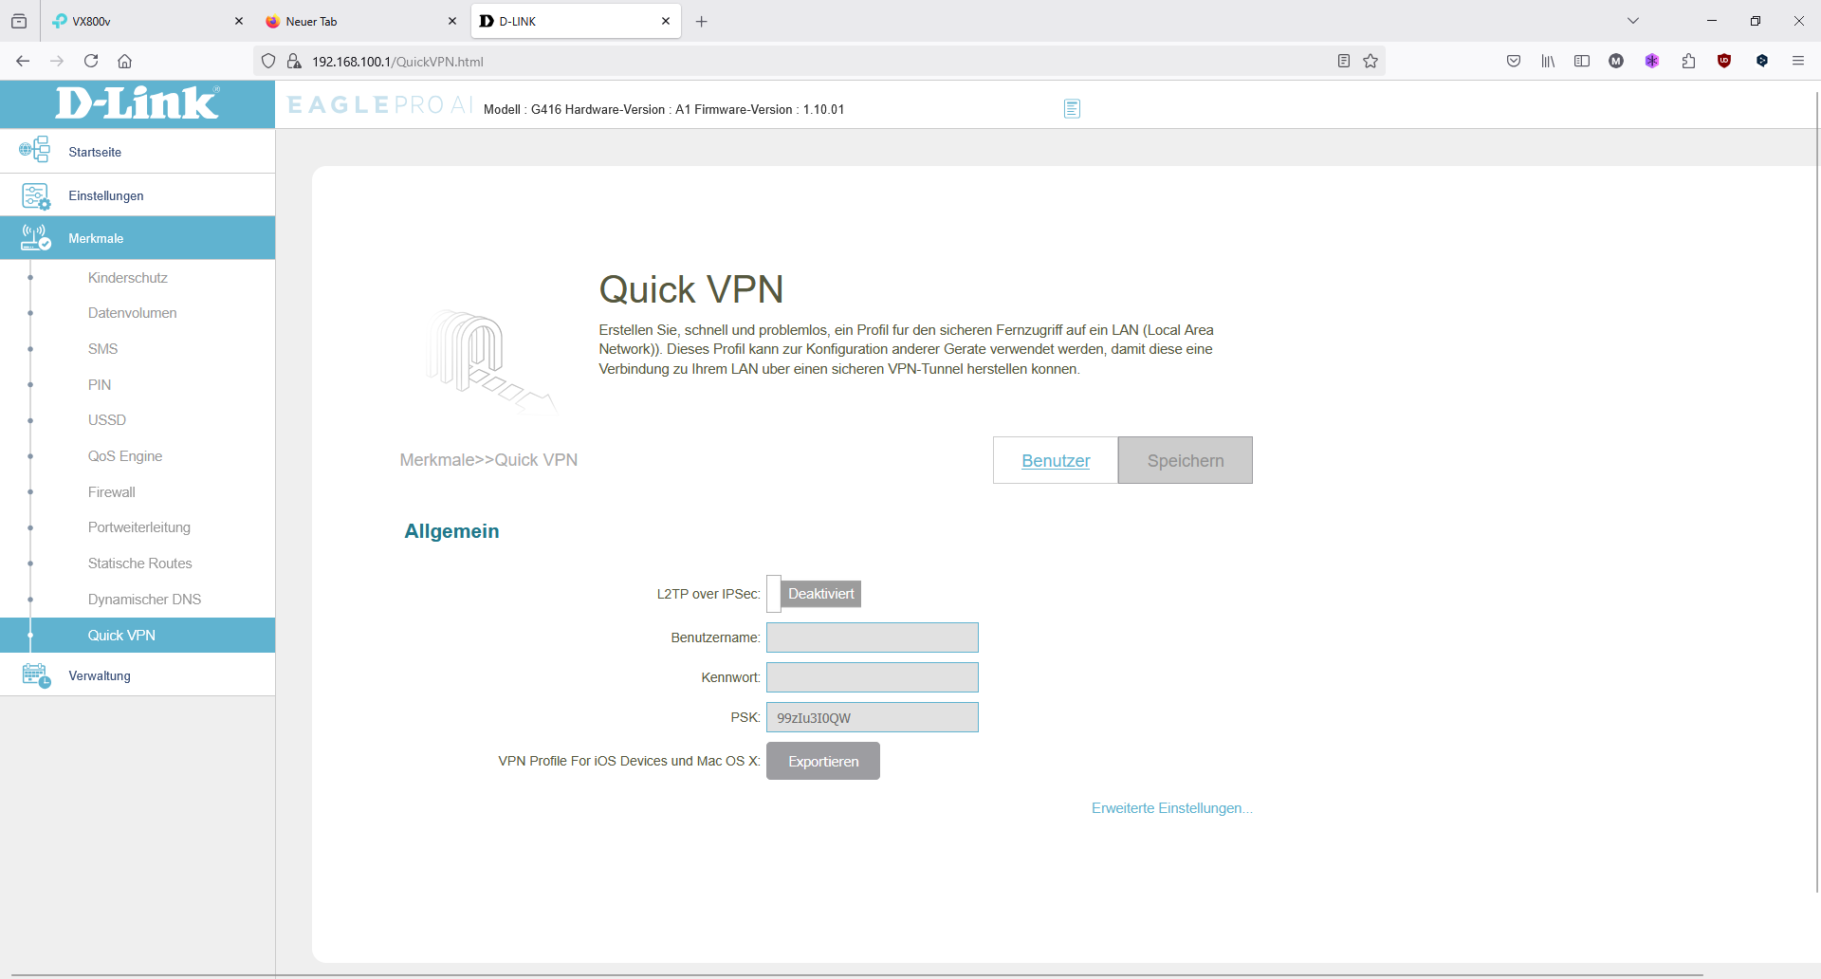The image size is (1821, 979).
Task: Click the dark blue hexagon extension icon
Action: point(1762,61)
